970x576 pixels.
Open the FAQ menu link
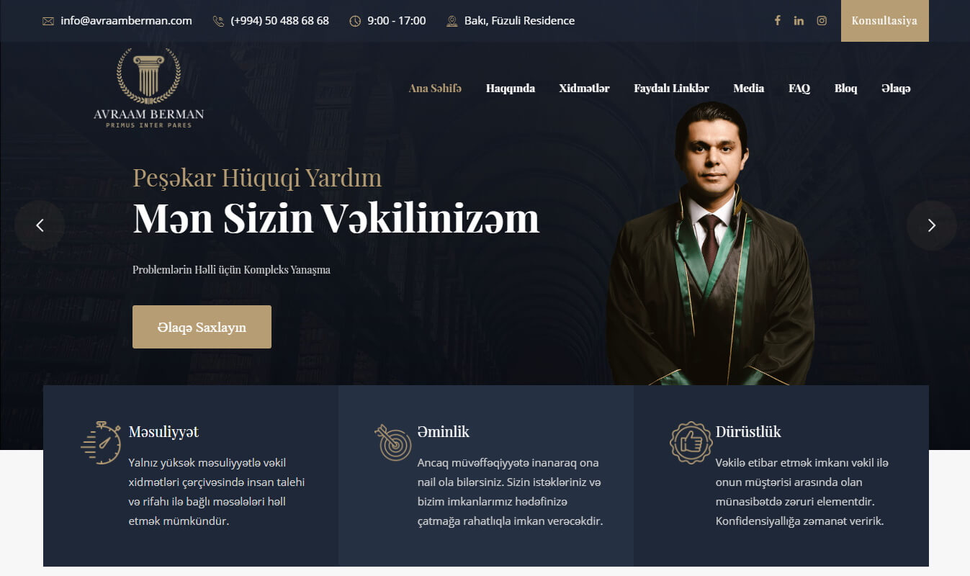click(799, 89)
